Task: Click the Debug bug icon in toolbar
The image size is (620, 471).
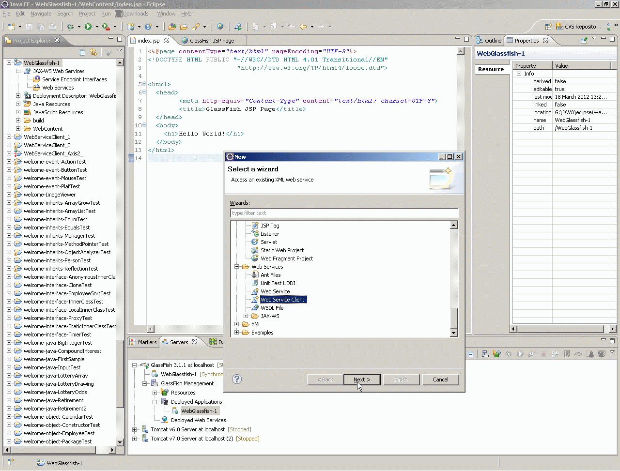Action: 71,27
